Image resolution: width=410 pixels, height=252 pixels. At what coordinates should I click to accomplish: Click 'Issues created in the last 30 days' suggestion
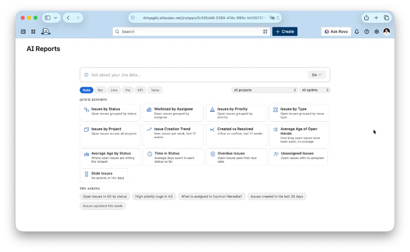coord(277,196)
